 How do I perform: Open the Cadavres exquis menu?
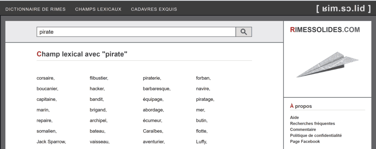coord(154,9)
